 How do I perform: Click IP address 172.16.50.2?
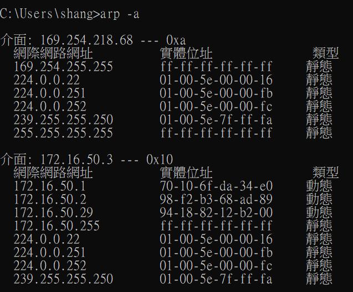(50, 200)
